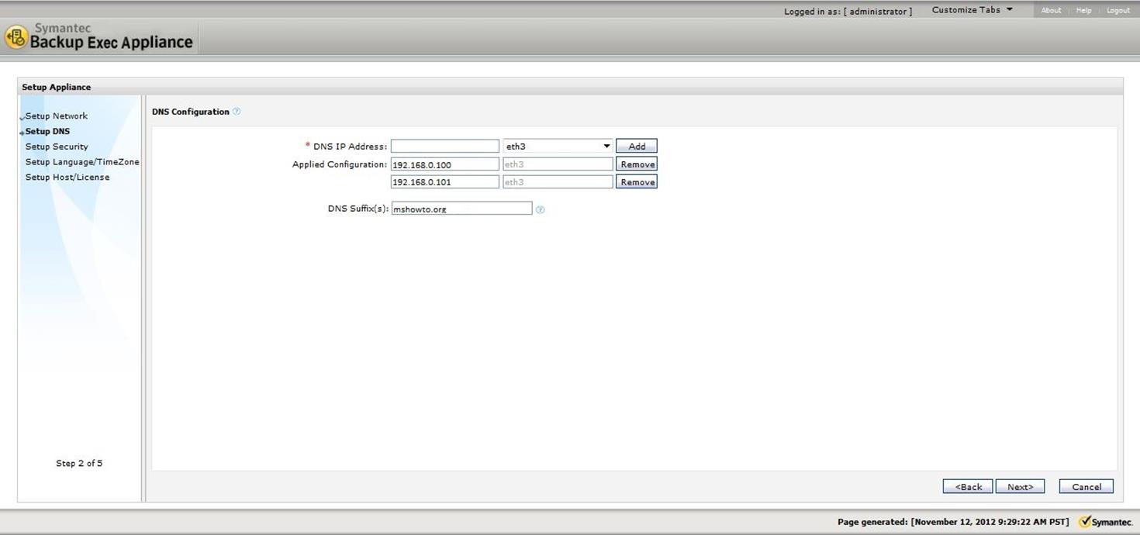1140x535 pixels.
Task: Remove the 192.168.0.100 DNS entry
Action: (637, 164)
